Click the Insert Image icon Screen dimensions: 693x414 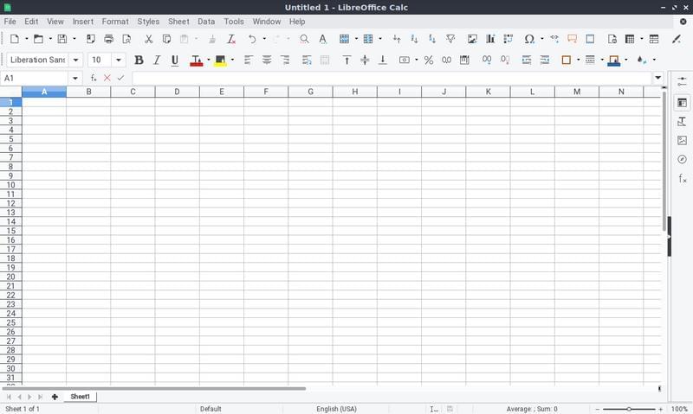click(472, 39)
